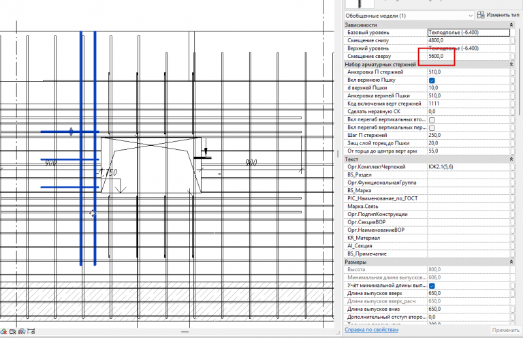Edit the Анкеровка П стержней value 510,0
This screenshot has width=523, height=338.
click(469, 72)
